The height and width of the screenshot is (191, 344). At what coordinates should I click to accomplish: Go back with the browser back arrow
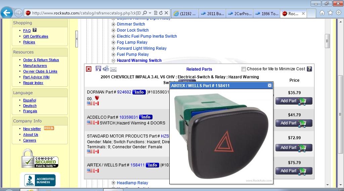click(7, 13)
